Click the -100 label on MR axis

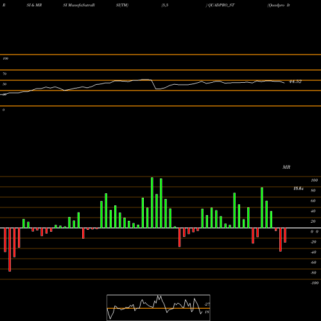point(315,283)
